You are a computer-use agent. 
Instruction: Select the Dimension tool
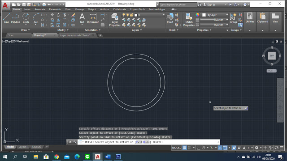[93, 18]
